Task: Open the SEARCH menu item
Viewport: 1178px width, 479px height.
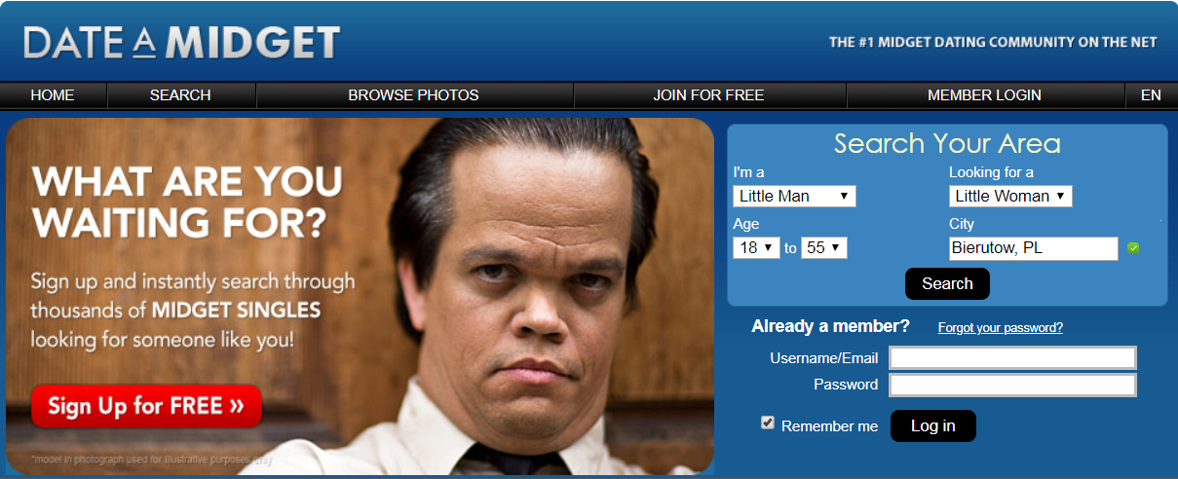Action: click(180, 94)
